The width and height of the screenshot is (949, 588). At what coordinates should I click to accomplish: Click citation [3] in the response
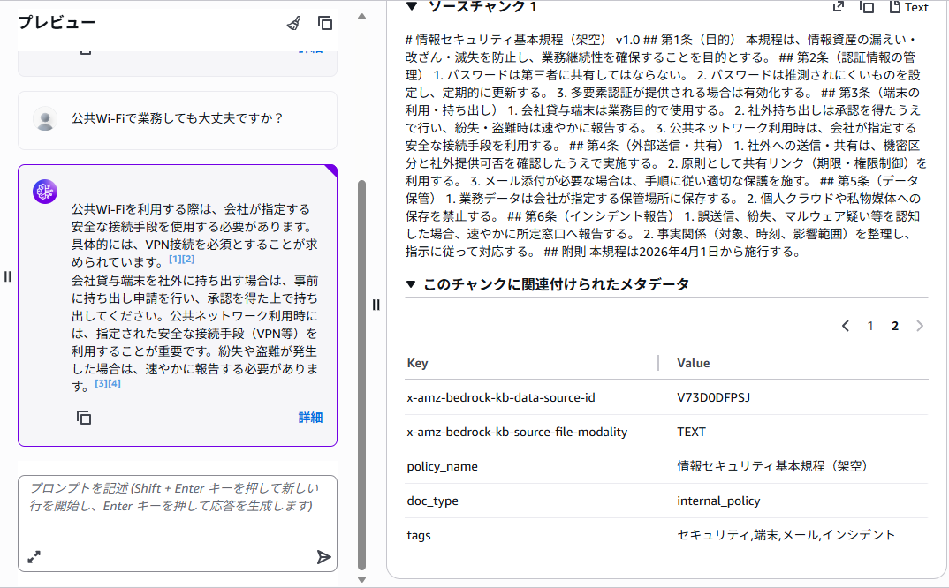(x=101, y=384)
